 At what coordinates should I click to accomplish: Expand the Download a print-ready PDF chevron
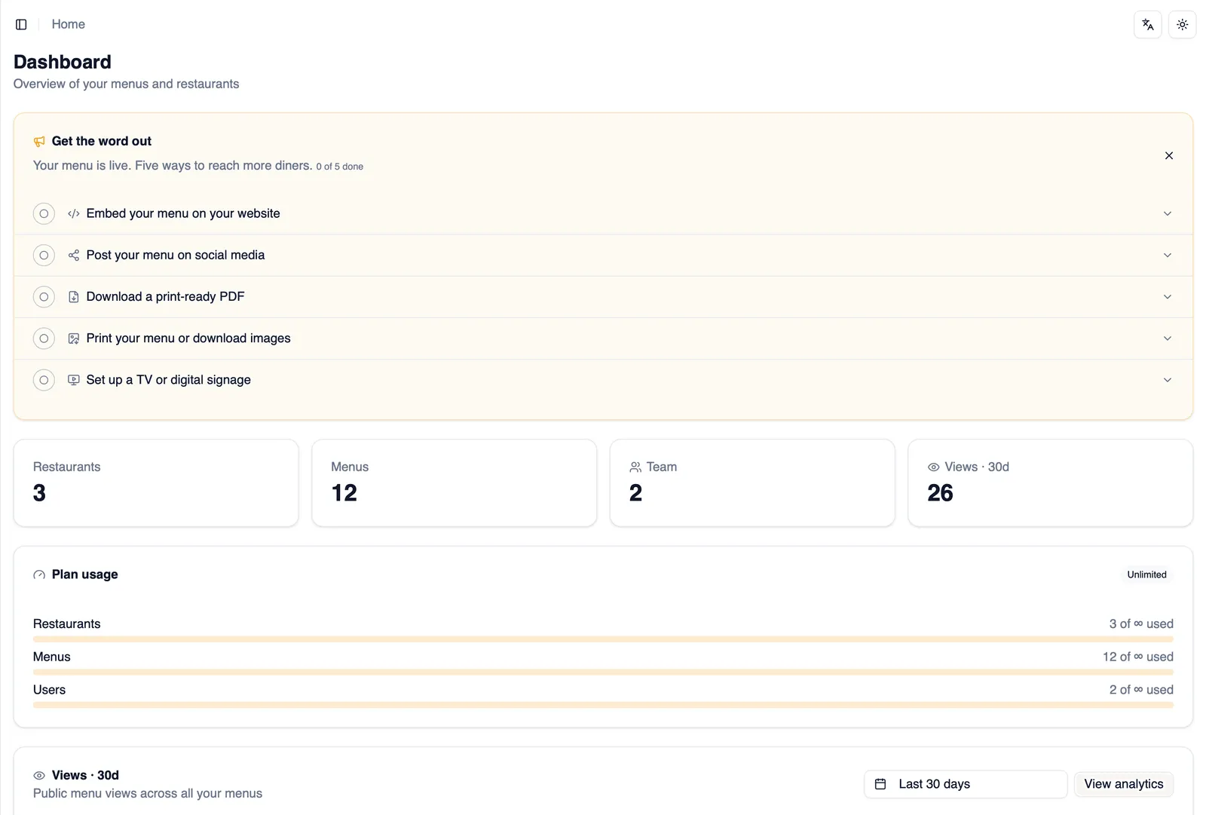1168,297
